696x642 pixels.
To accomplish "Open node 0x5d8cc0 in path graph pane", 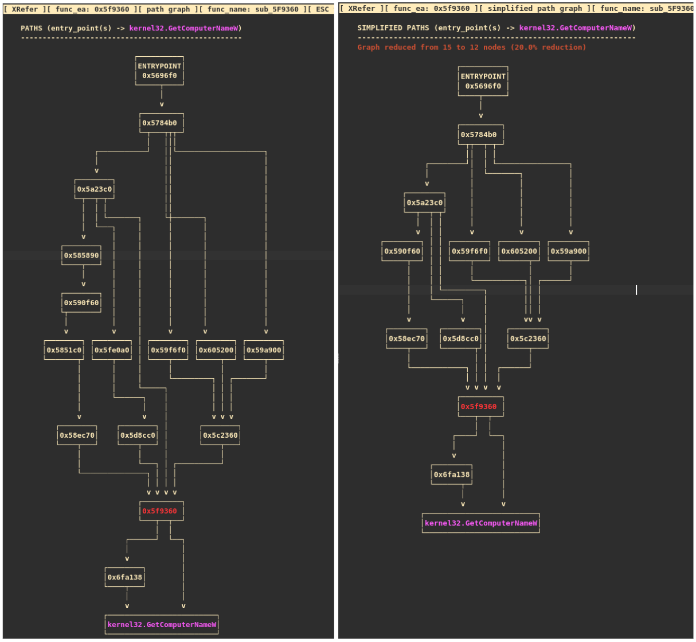I will [138, 435].
